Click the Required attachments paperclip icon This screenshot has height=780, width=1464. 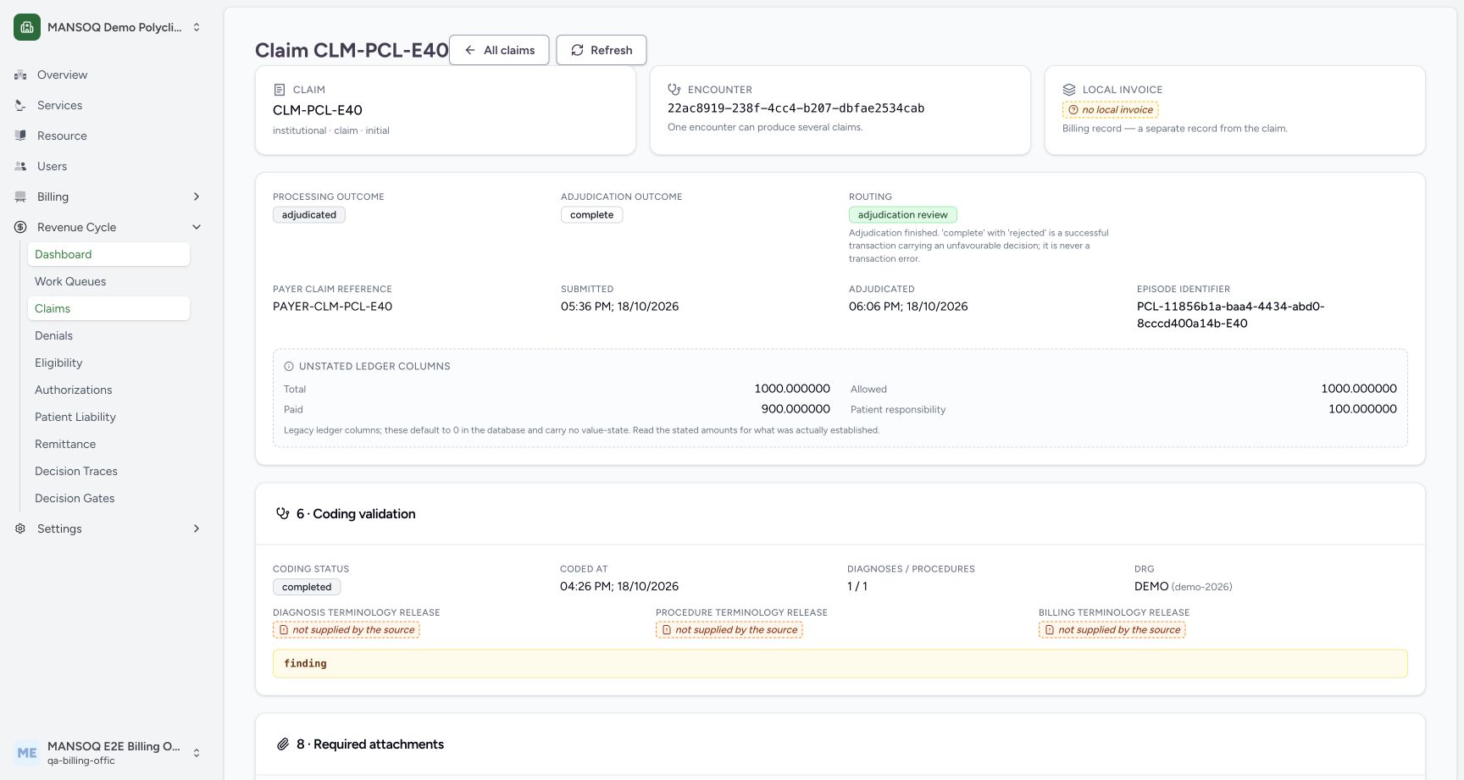click(283, 744)
